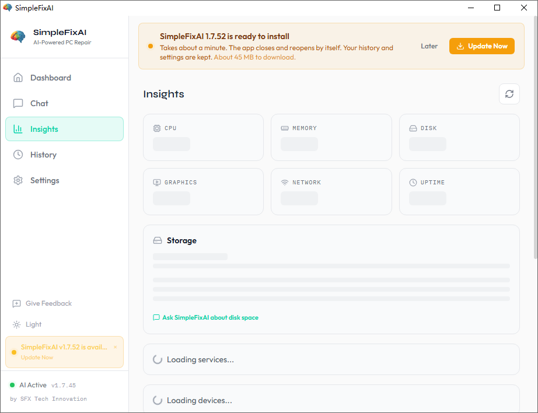Click the Uptime clock icon

[413, 183]
